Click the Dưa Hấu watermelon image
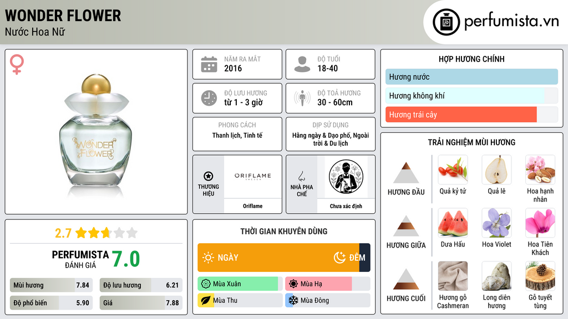The width and height of the screenshot is (568, 319). [x=453, y=223]
